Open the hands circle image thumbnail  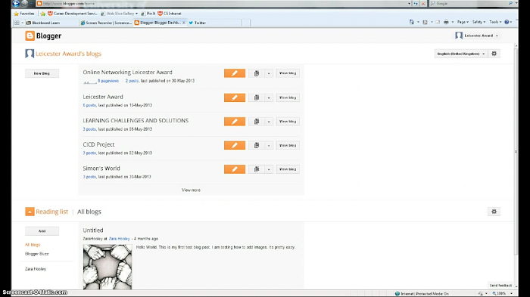point(108,267)
